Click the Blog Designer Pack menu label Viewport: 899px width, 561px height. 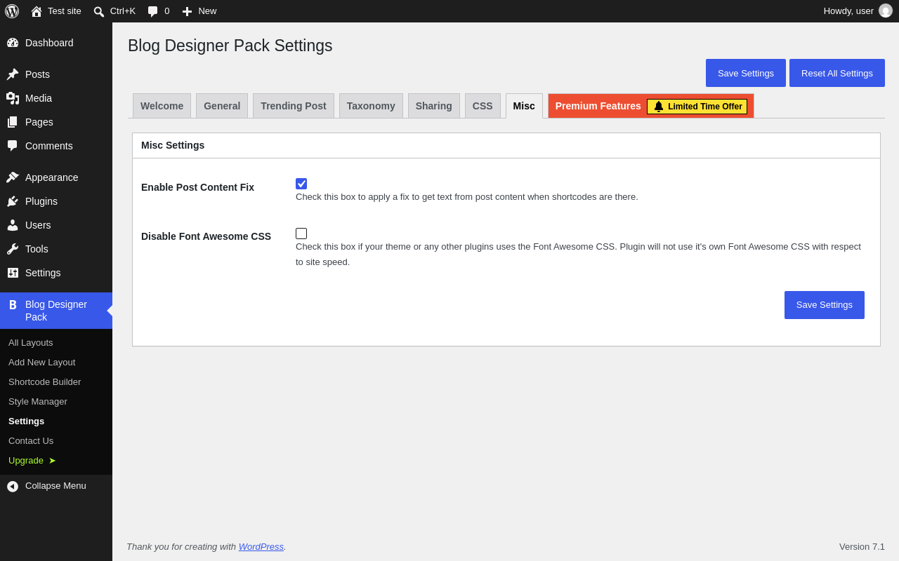(x=56, y=311)
